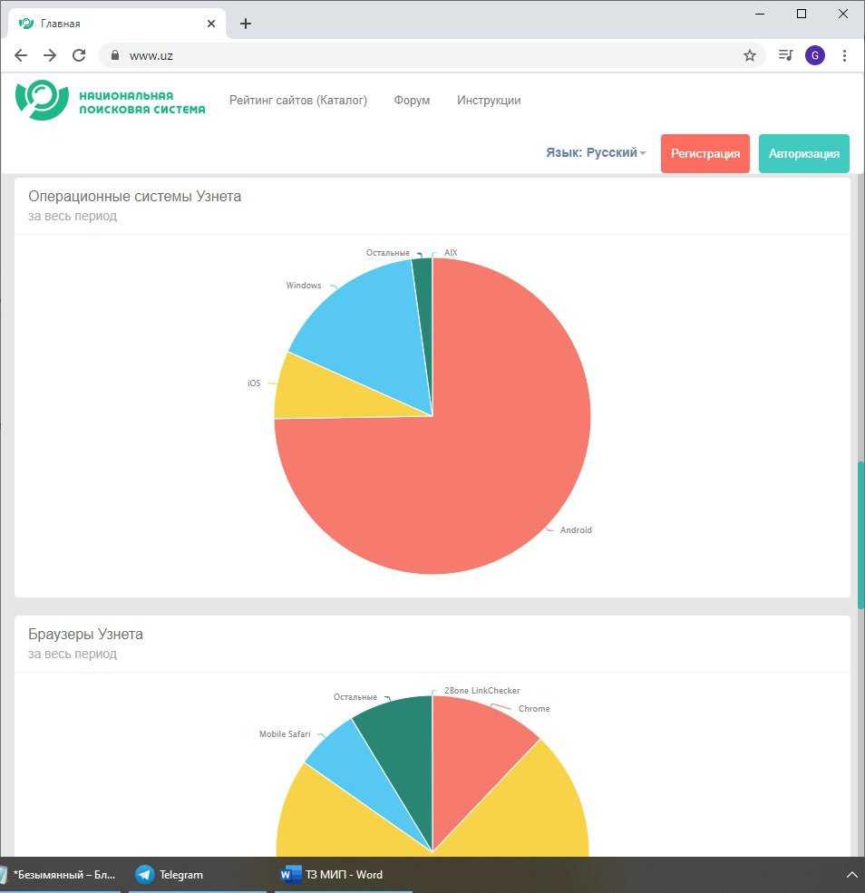Click the page vertical scrollbar thumb
865x893 pixels.
860,535
